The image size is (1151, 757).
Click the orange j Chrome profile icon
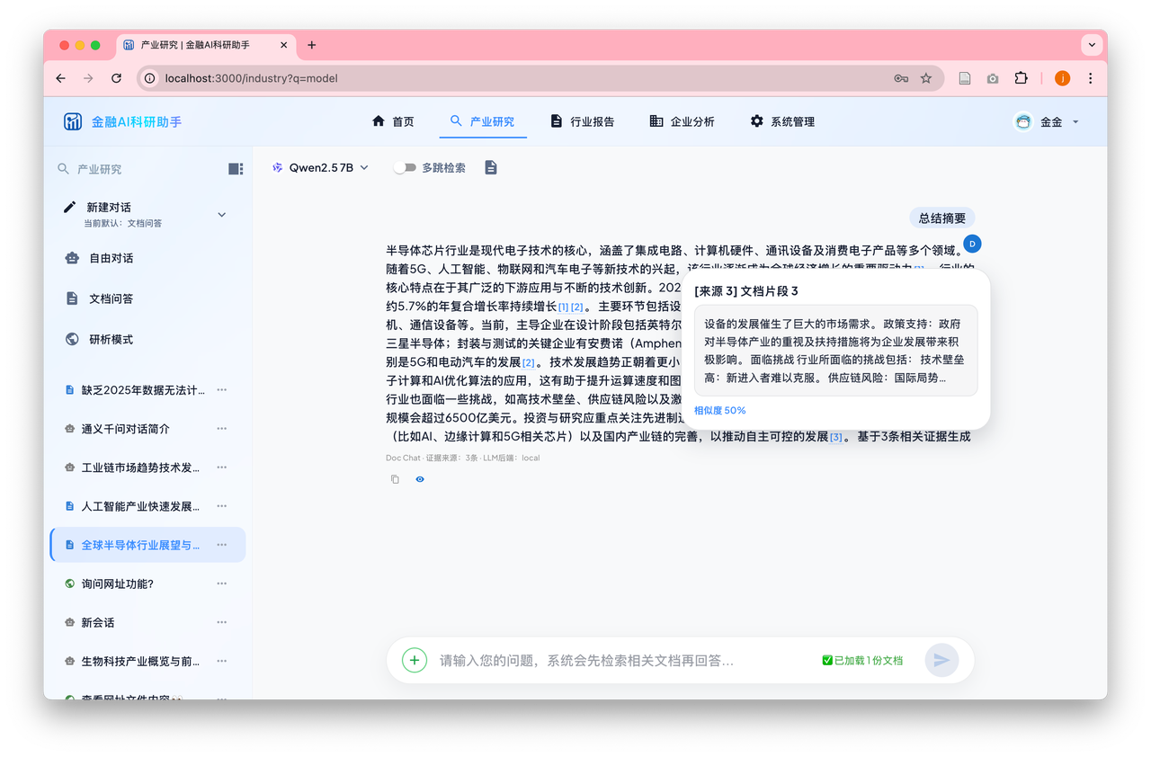[x=1063, y=78]
